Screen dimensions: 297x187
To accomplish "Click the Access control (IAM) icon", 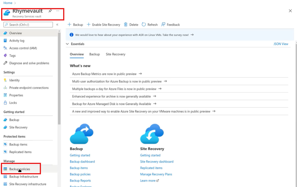I will click(5, 48).
